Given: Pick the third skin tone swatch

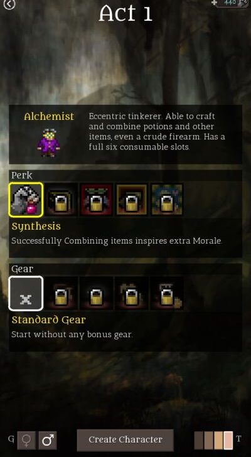Looking at the screenshot, I should tap(218, 441).
